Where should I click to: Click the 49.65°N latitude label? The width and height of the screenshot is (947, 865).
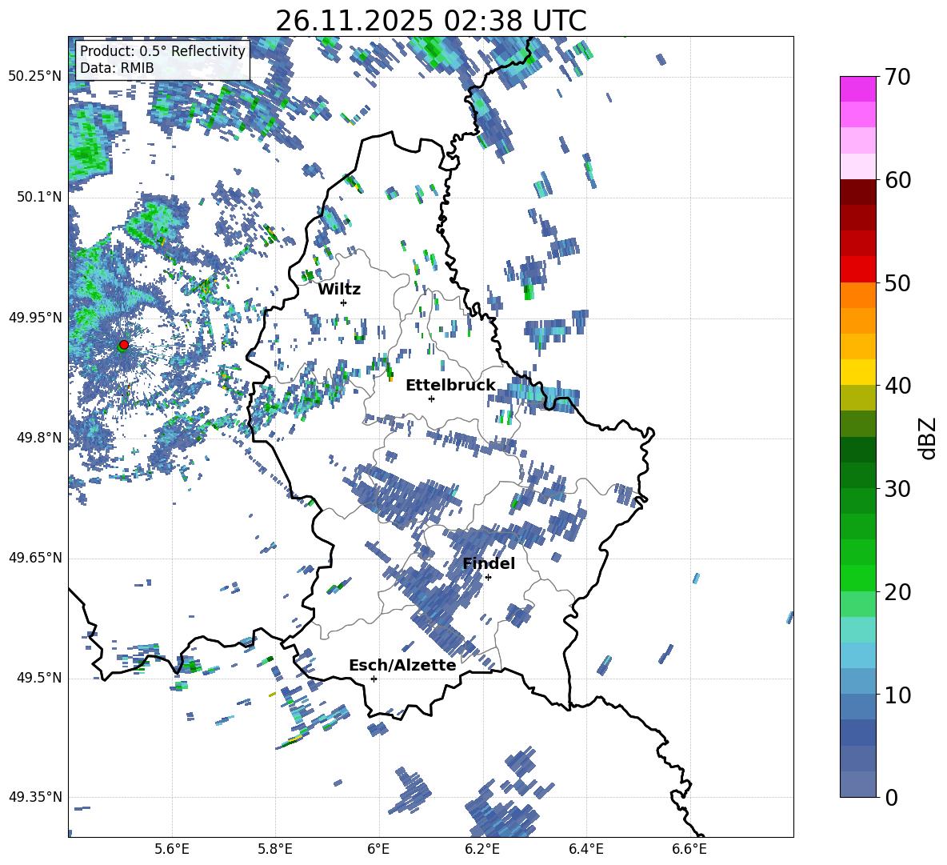[35, 557]
